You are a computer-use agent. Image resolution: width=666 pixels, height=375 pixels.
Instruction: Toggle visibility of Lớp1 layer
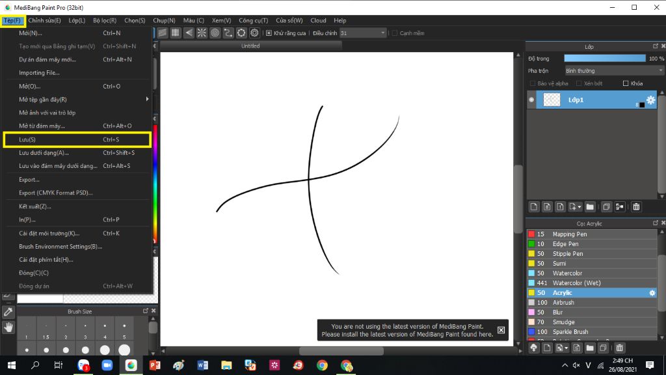point(531,100)
